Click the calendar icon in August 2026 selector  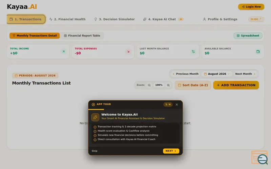[x=205, y=74]
